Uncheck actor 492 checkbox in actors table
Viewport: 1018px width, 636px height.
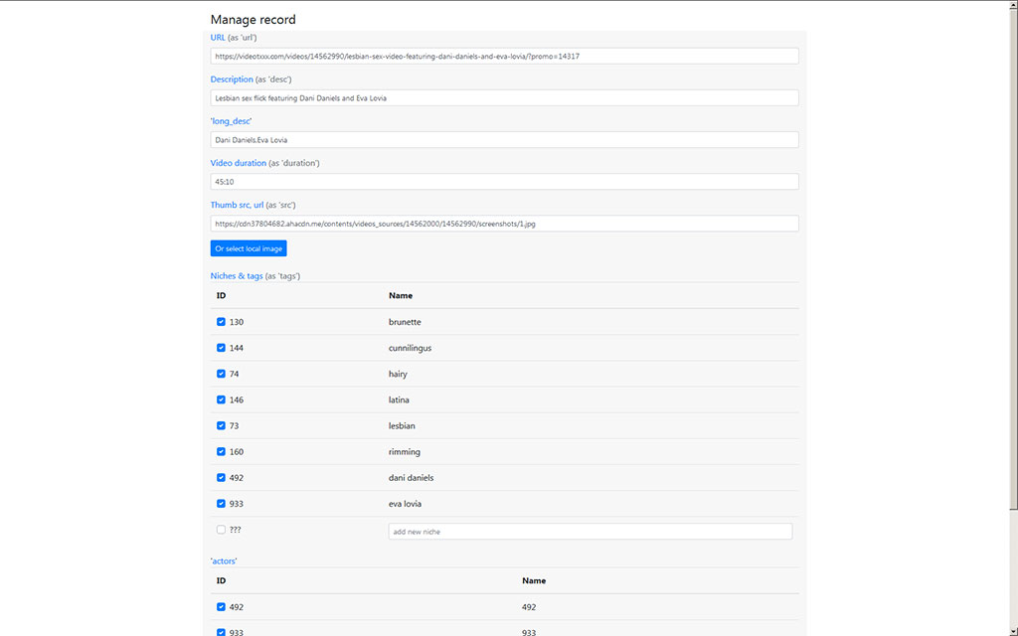click(221, 607)
